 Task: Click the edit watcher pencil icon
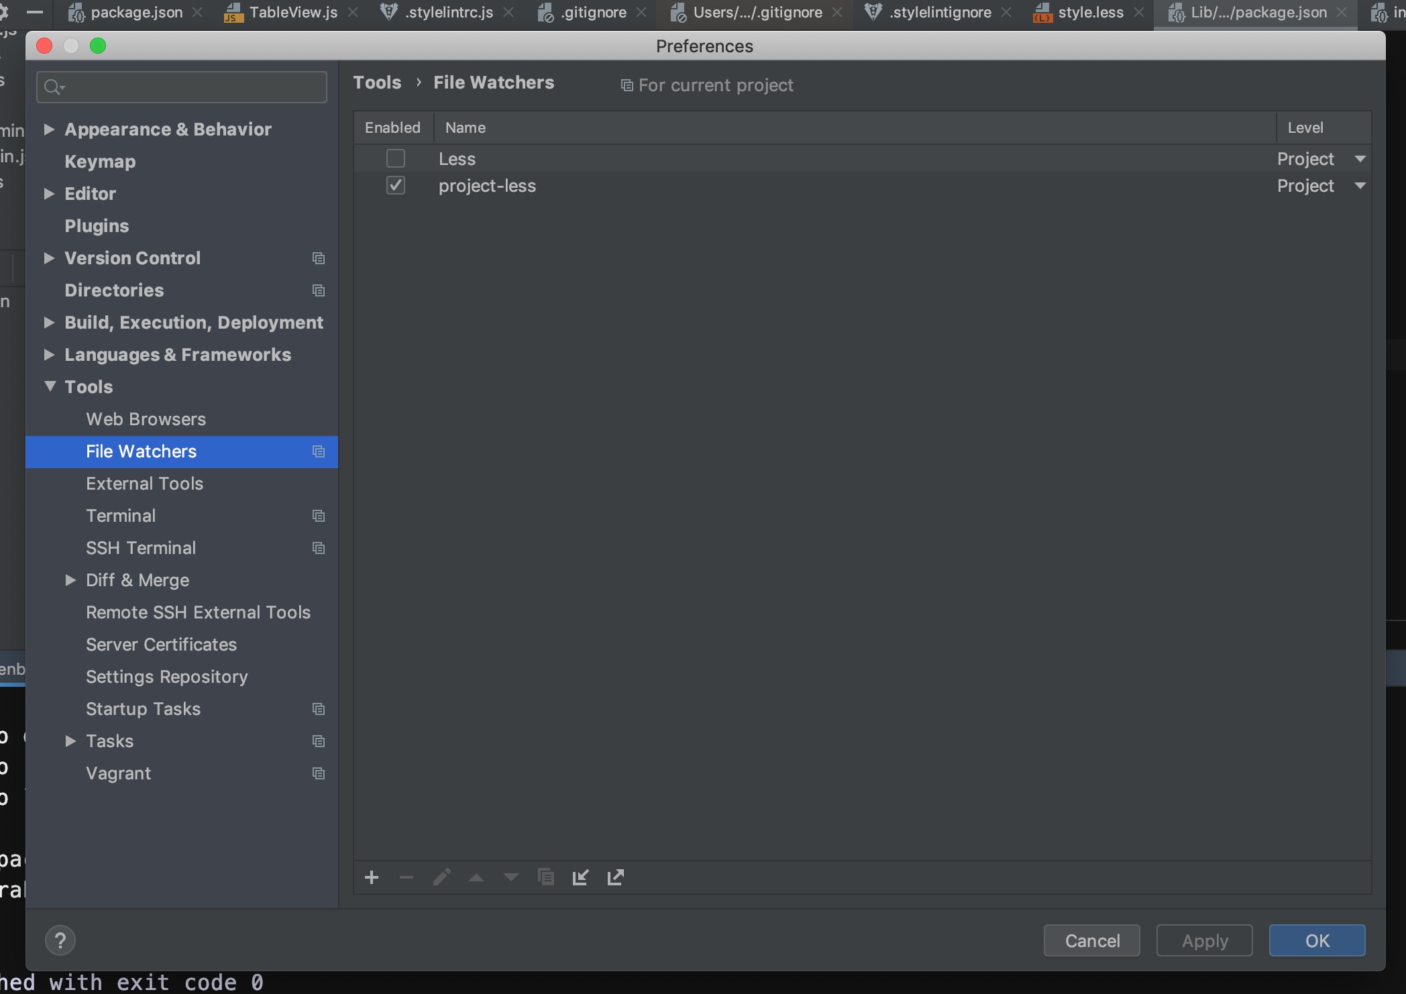coord(441,877)
